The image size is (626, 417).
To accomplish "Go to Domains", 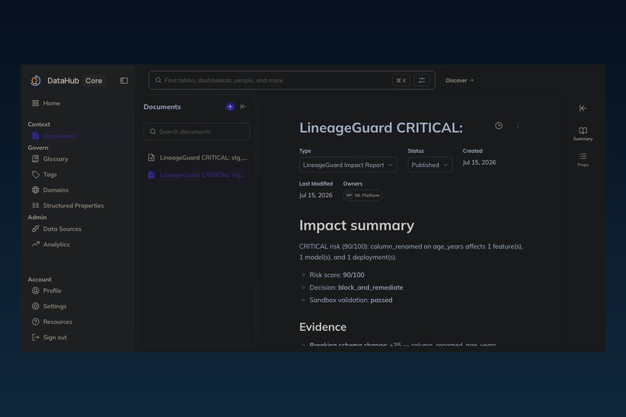I will [x=55, y=190].
